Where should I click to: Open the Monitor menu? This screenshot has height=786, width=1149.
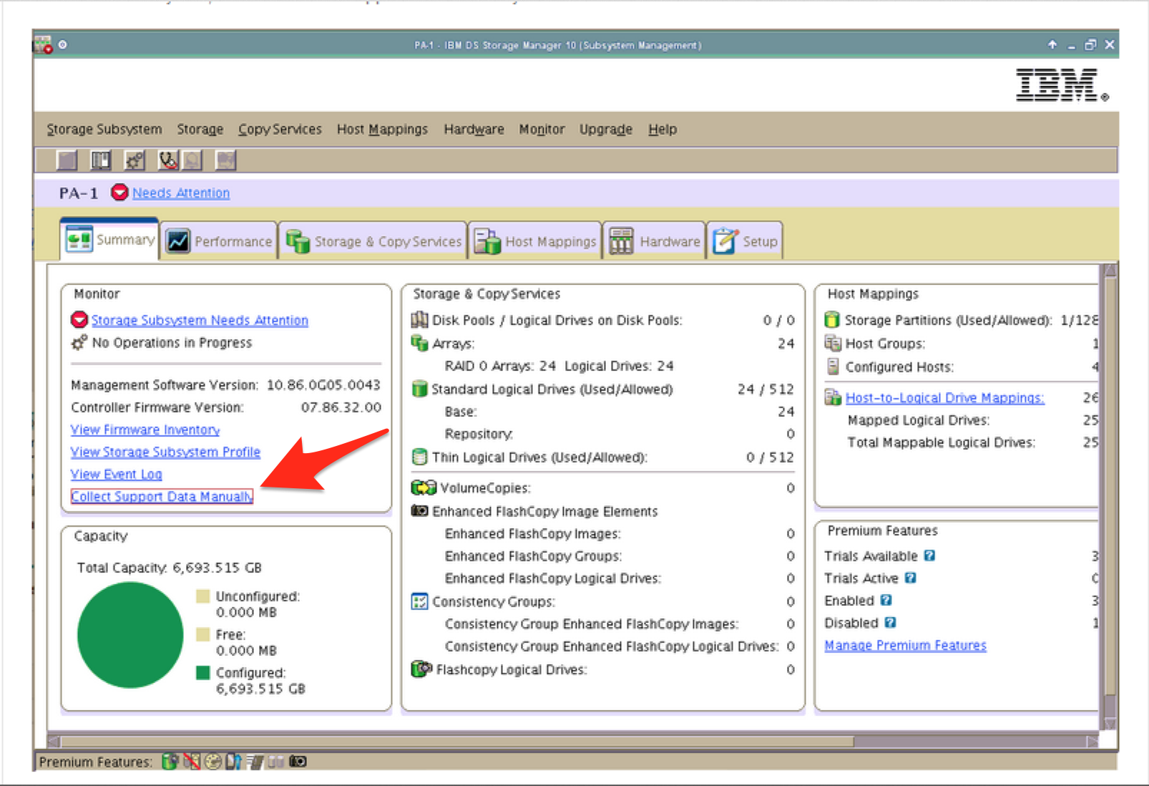coord(542,130)
